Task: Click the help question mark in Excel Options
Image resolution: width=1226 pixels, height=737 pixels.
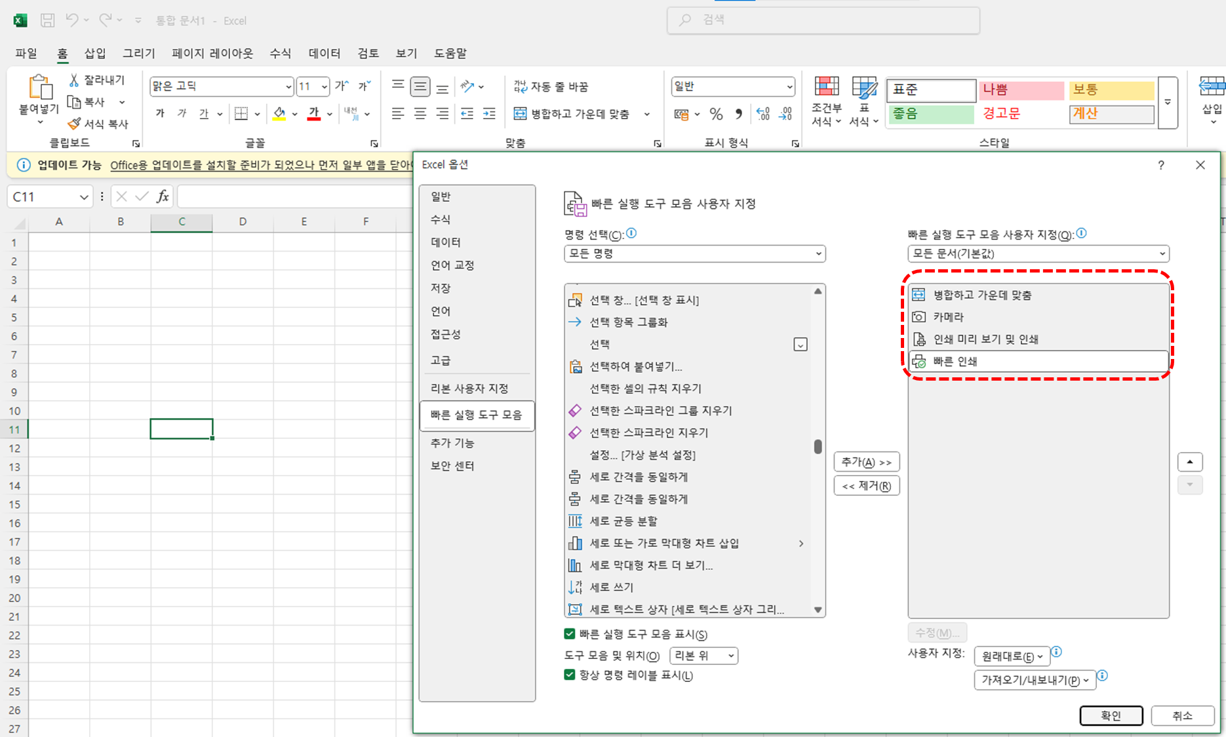Action: [1161, 165]
